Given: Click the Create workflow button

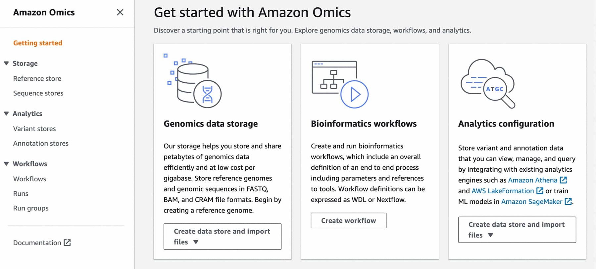Looking at the screenshot, I should click(348, 220).
